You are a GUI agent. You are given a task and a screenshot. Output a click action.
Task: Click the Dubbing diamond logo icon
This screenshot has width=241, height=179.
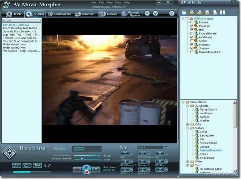(x=9, y=152)
